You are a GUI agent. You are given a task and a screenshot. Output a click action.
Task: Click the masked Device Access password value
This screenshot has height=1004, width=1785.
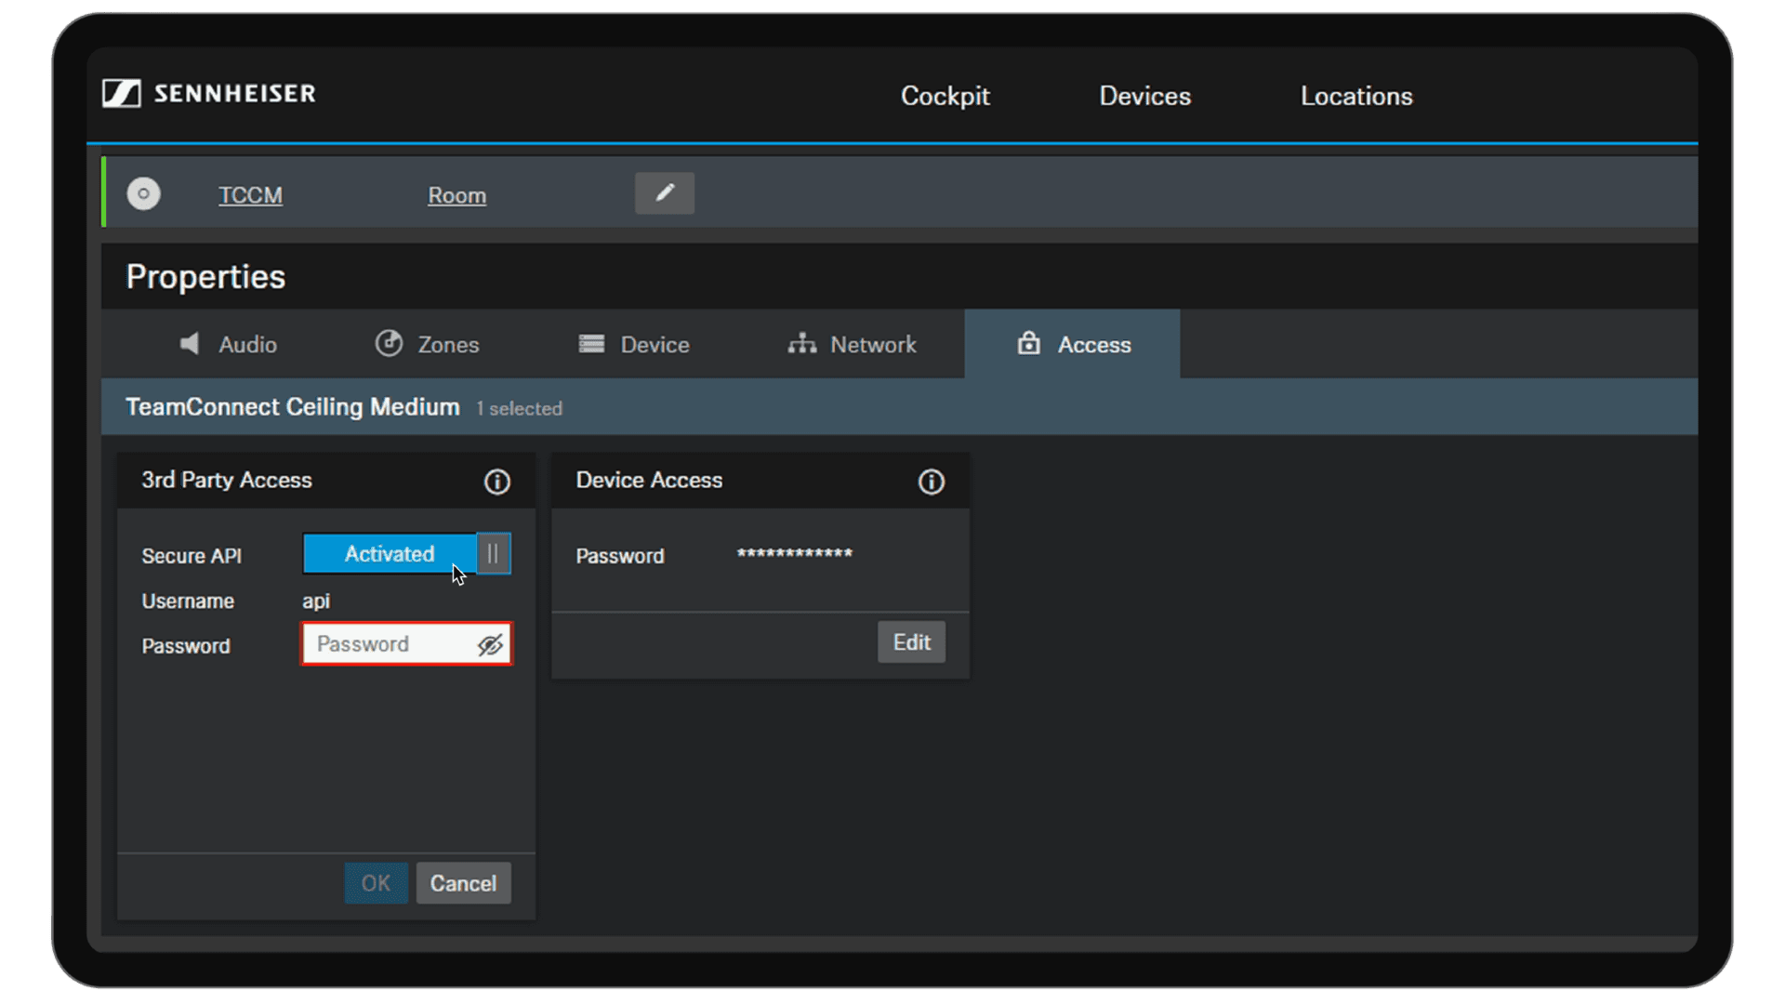tap(794, 554)
